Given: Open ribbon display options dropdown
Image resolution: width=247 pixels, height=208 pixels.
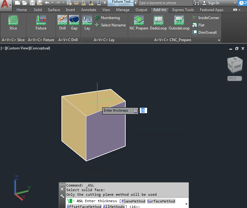Looking at the screenshot, I should 240,10.
